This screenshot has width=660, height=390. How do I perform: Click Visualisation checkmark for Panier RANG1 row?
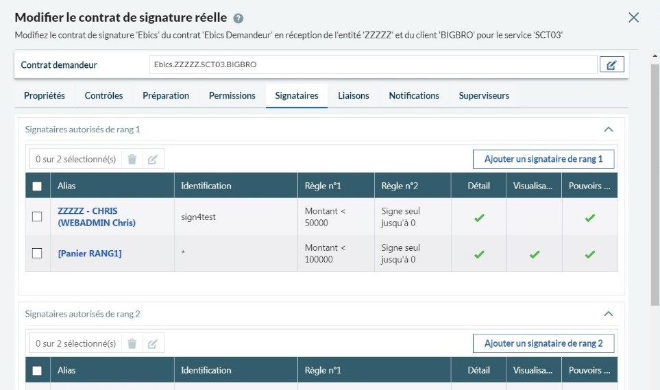point(535,254)
